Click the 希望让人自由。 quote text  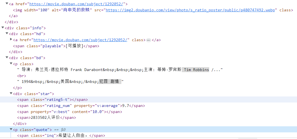coord(74,136)
